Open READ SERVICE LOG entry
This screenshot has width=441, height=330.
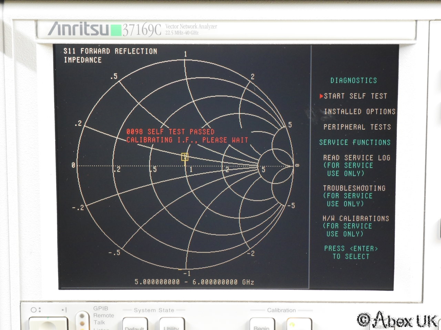pos(356,158)
